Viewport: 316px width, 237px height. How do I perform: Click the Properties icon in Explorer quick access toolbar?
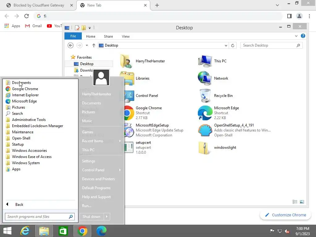[77, 28]
